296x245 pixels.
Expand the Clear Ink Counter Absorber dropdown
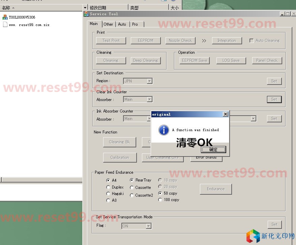[149, 99]
